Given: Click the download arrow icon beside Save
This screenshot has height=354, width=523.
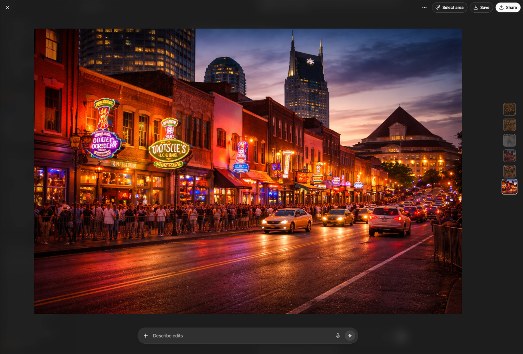Looking at the screenshot, I should (x=476, y=8).
